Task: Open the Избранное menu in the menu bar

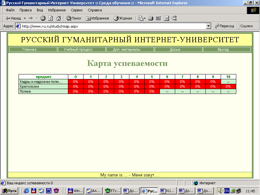Action: 57,10
